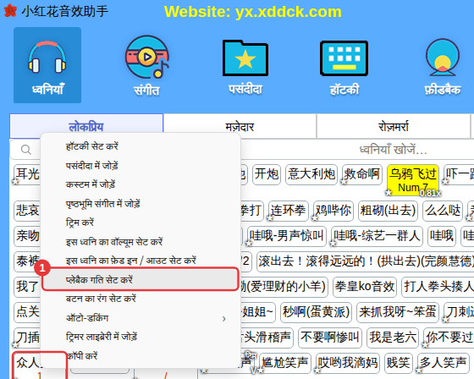474x379 pixels.
Task: Click favorite star on 救命啊 button
Action: click(344, 182)
